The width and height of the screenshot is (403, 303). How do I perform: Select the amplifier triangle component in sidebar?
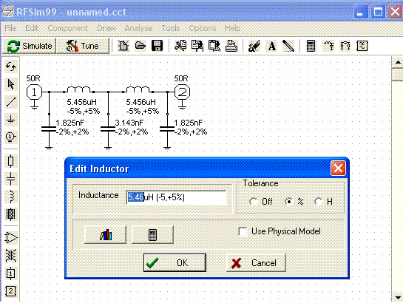pos(10,237)
